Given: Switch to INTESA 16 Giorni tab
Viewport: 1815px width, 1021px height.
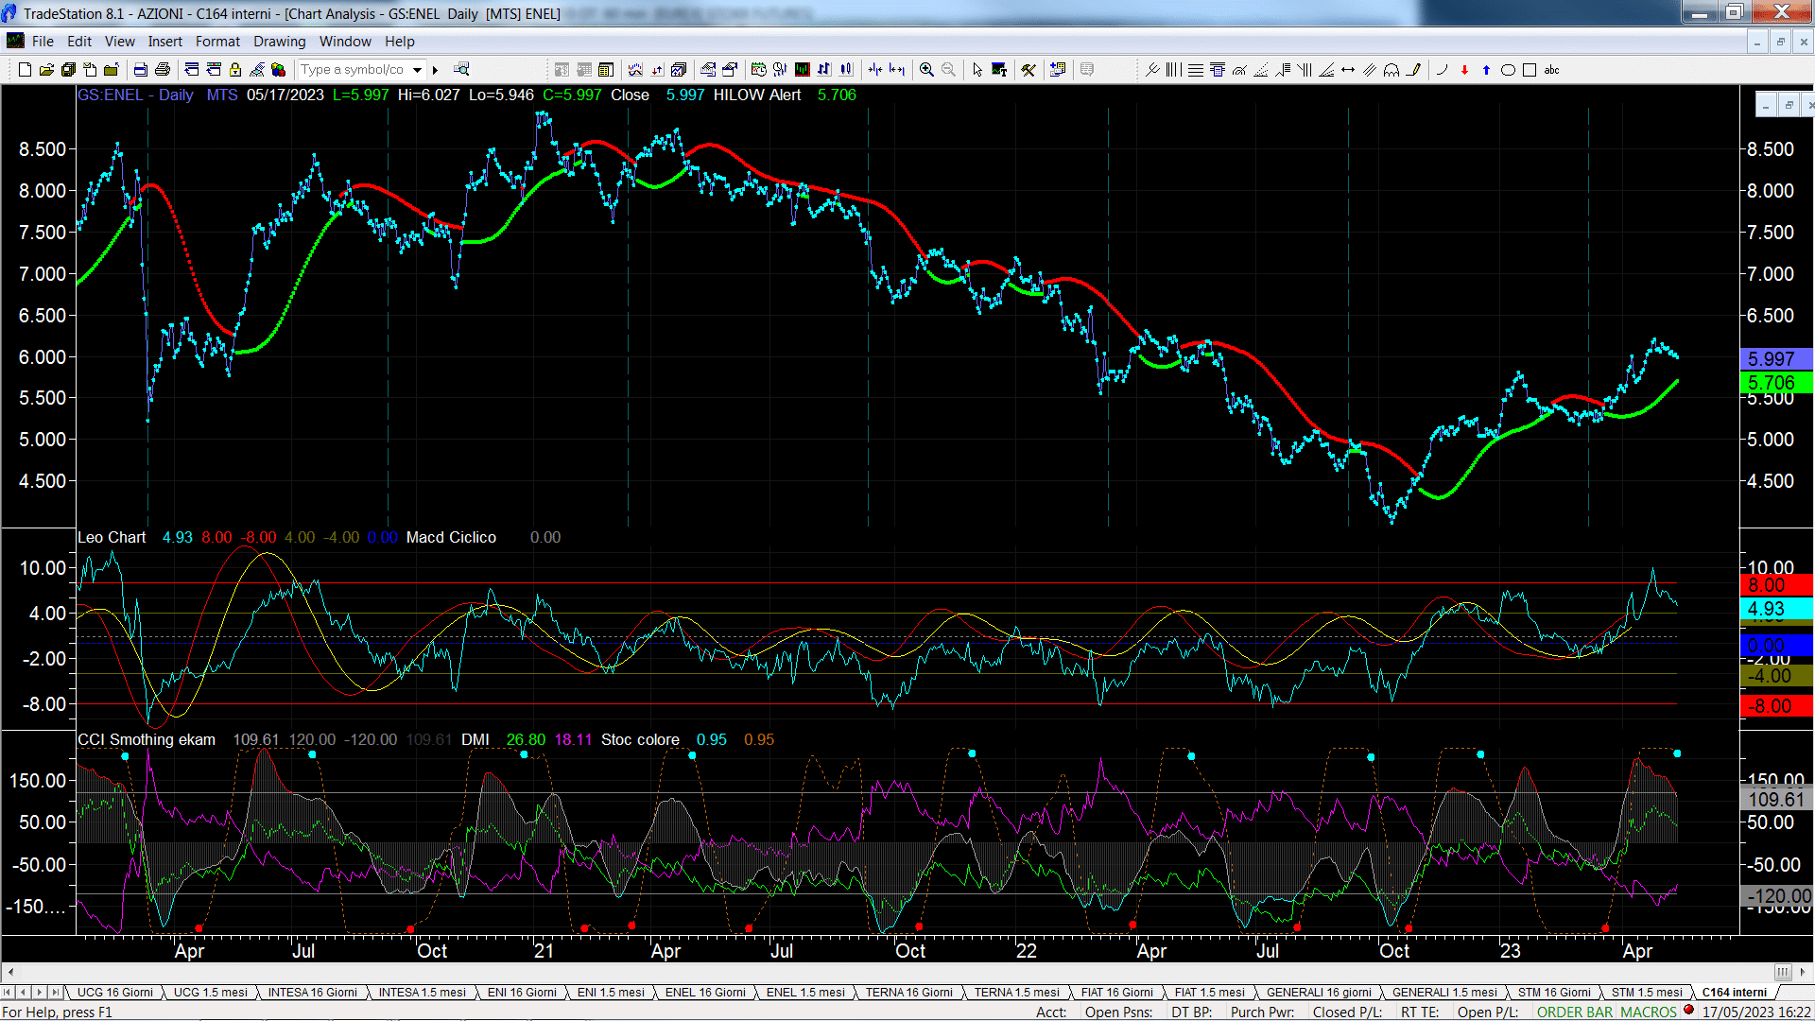Looking at the screenshot, I should tap(312, 992).
